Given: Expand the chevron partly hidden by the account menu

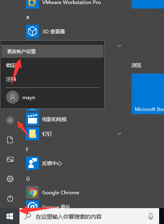Looking at the screenshot, I should 119,46.
